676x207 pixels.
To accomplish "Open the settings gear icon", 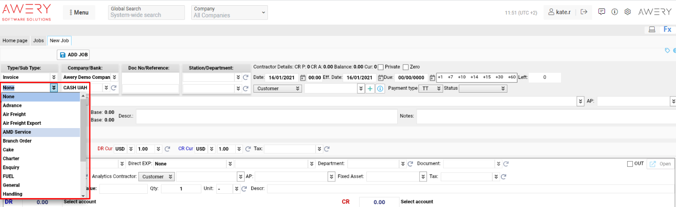I will 628,12.
